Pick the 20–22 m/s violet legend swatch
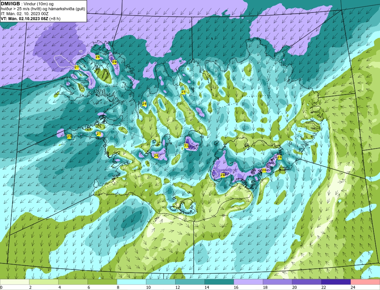Viewport: 380px width, 290px height. (307, 282)
